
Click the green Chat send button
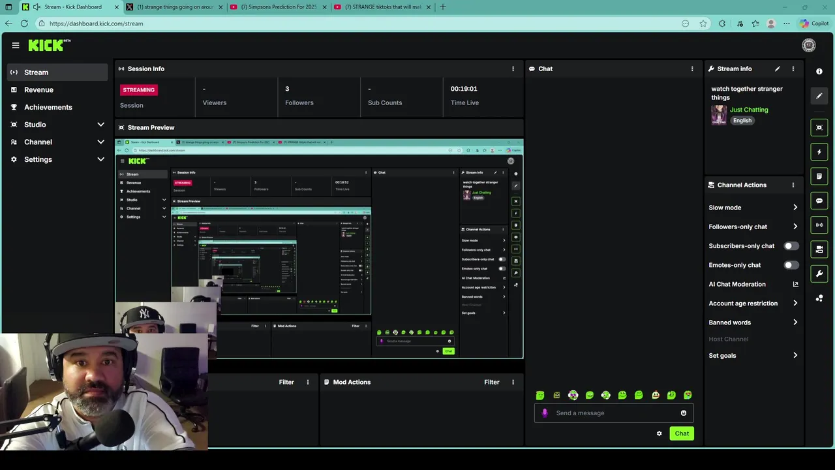point(682,433)
